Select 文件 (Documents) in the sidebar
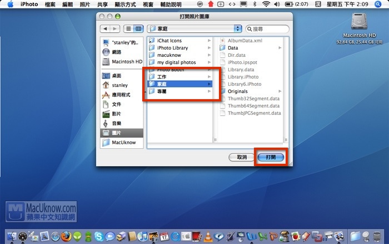Viewport: 389px width, 244px height. [x=122, y=104]
